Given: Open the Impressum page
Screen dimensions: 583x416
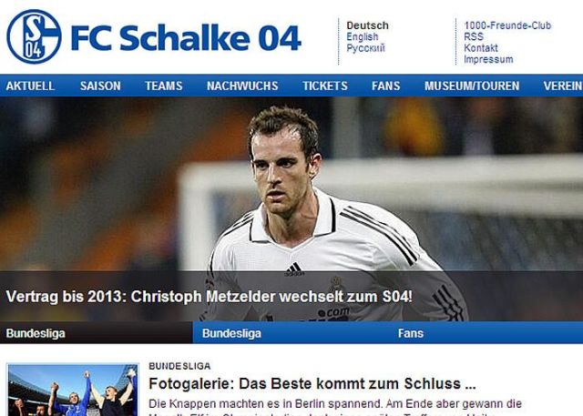Looking at the screenshot, I should (488, 59).
